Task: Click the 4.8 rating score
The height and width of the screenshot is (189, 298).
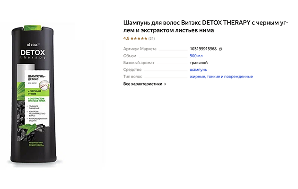Action: [x=126, y=38]
